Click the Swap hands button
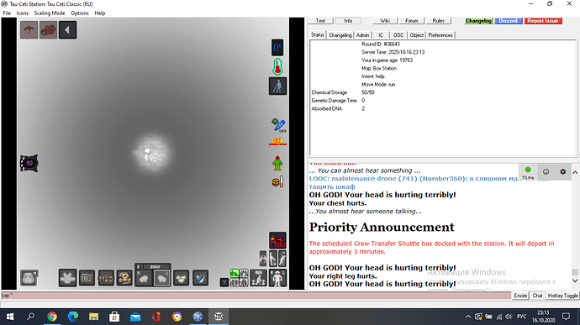The width and height of the screenshot is (580, 325). pyautogui.click(x=155, y=266)
